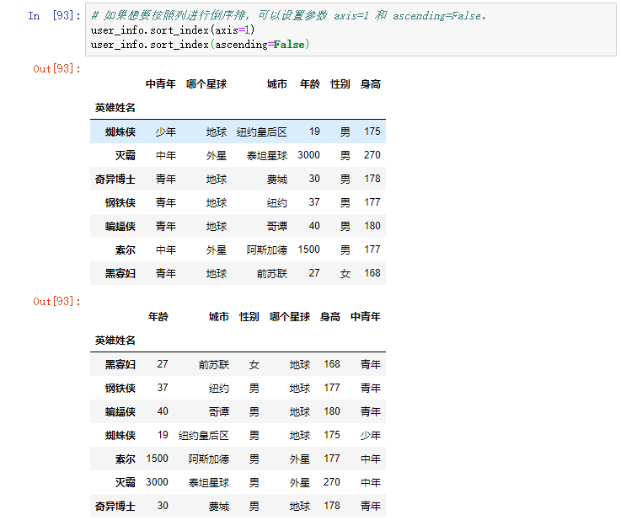This screenshot has height=526, width=621.
Task: Select the highlighted 蜘蛛侠 row label in the first table
Action: tap(120, 131)
